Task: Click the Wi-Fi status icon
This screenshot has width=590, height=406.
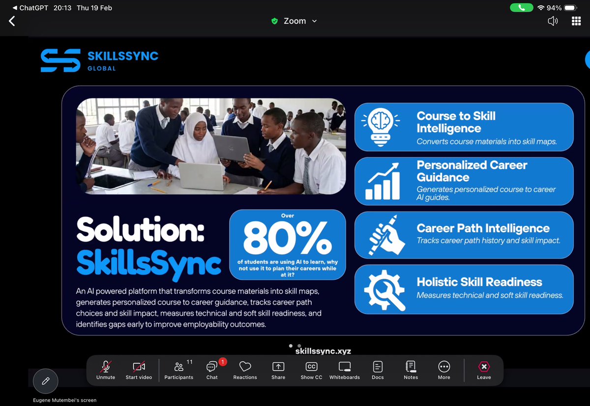Action: (x=541, y=8)
